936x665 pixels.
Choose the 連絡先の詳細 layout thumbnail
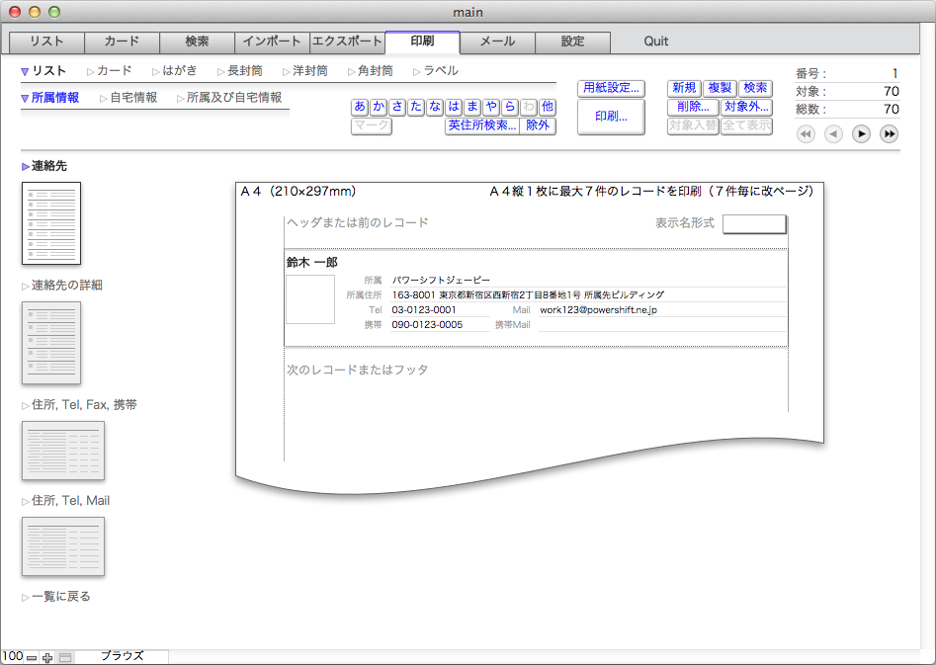coord(50,342)
